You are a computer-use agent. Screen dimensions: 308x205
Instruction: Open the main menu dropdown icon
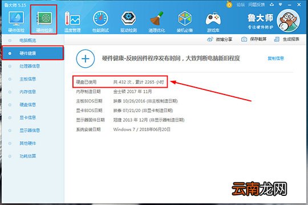point(281,5)
